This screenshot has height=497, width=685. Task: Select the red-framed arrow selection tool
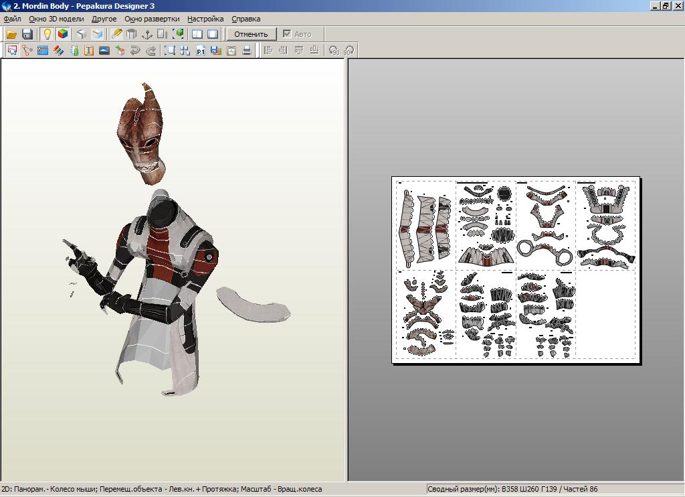click(12, 51)
